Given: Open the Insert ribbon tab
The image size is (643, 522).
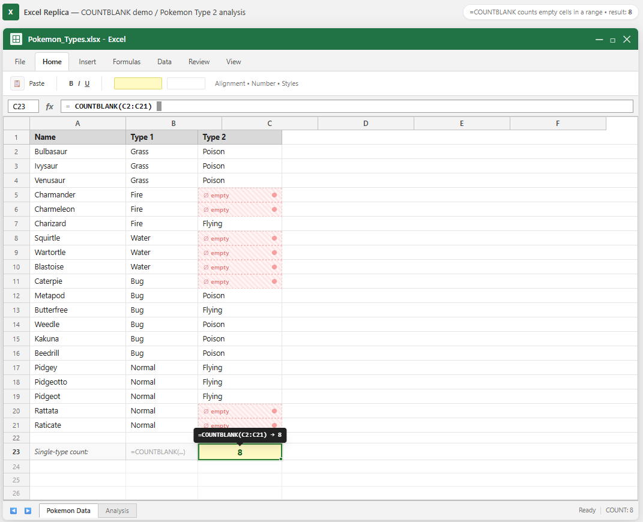Looking at the screenshot, I should point(87,62).
